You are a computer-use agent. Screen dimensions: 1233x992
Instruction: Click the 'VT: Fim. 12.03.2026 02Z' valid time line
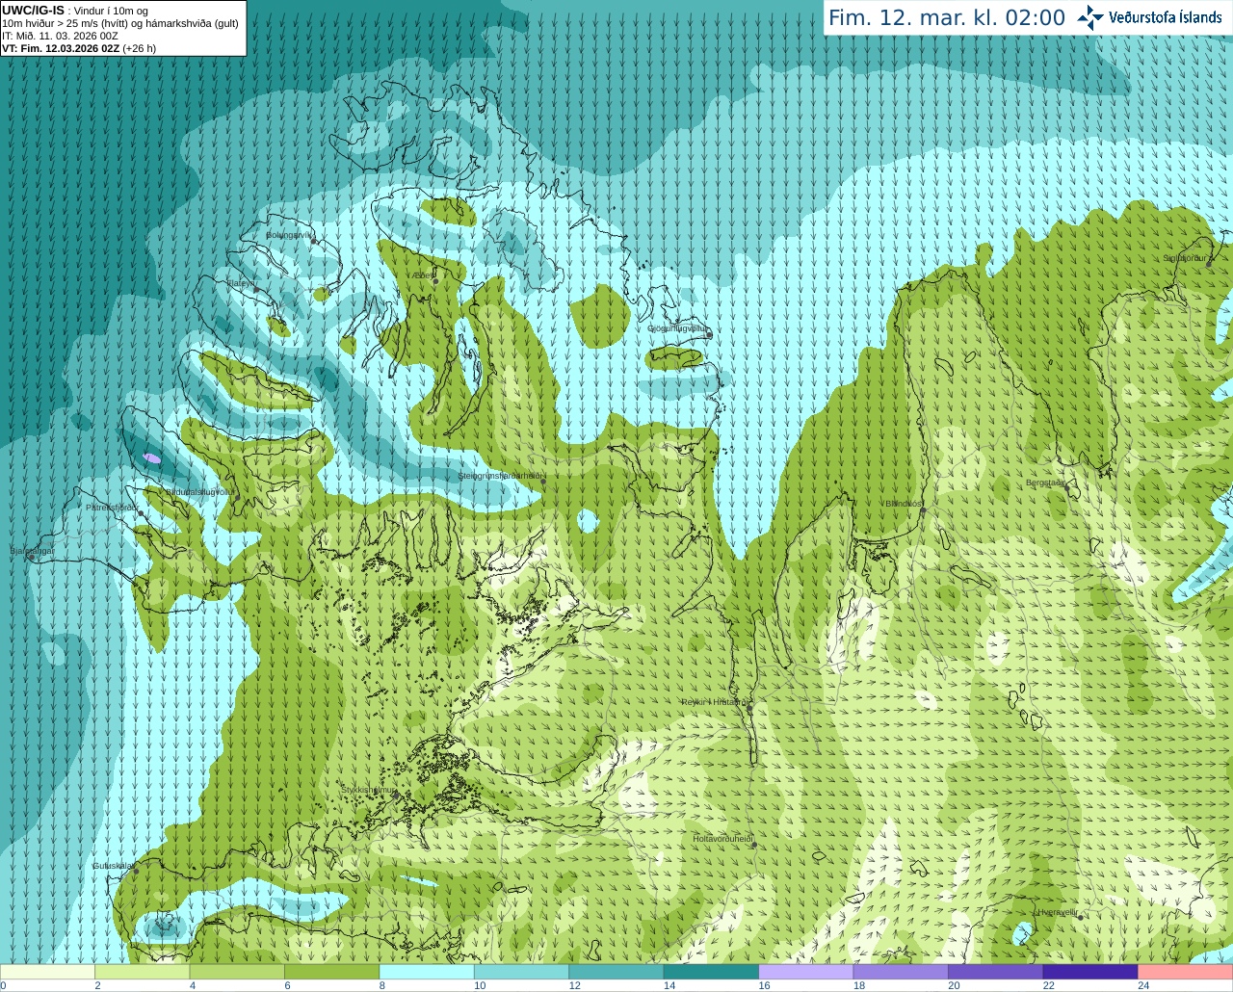(79, 48)
